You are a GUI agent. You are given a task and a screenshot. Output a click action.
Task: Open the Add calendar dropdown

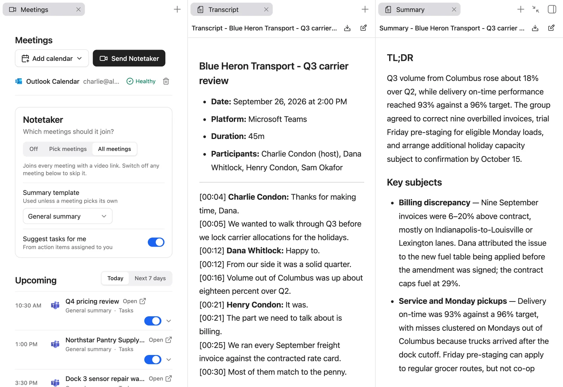coord(52,58)
